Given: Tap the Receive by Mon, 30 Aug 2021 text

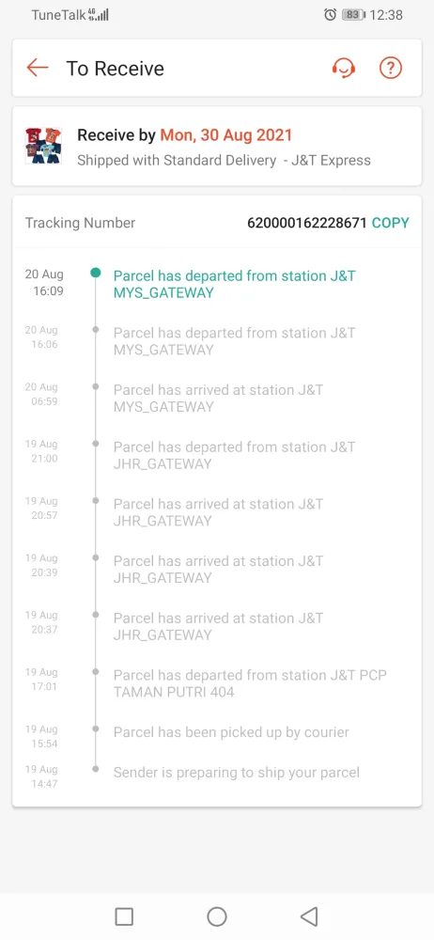Looking at the screenshot, I should click(x=185, y=134).
